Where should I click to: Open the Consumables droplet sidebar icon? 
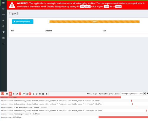(3, 20)
